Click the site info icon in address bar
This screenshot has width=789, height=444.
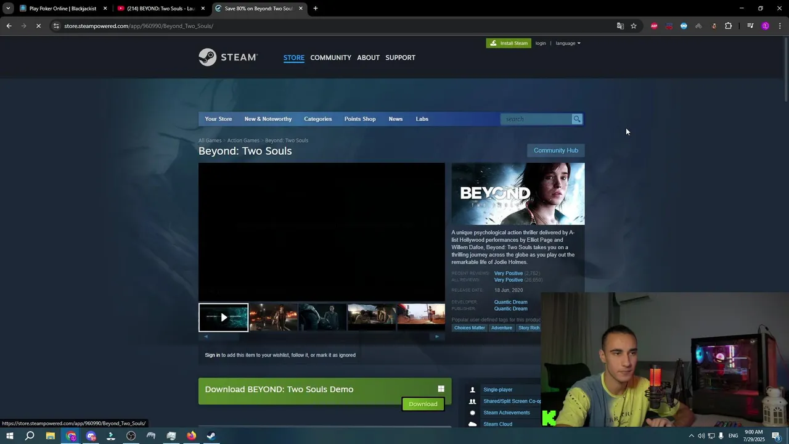[x=56, y=26]
